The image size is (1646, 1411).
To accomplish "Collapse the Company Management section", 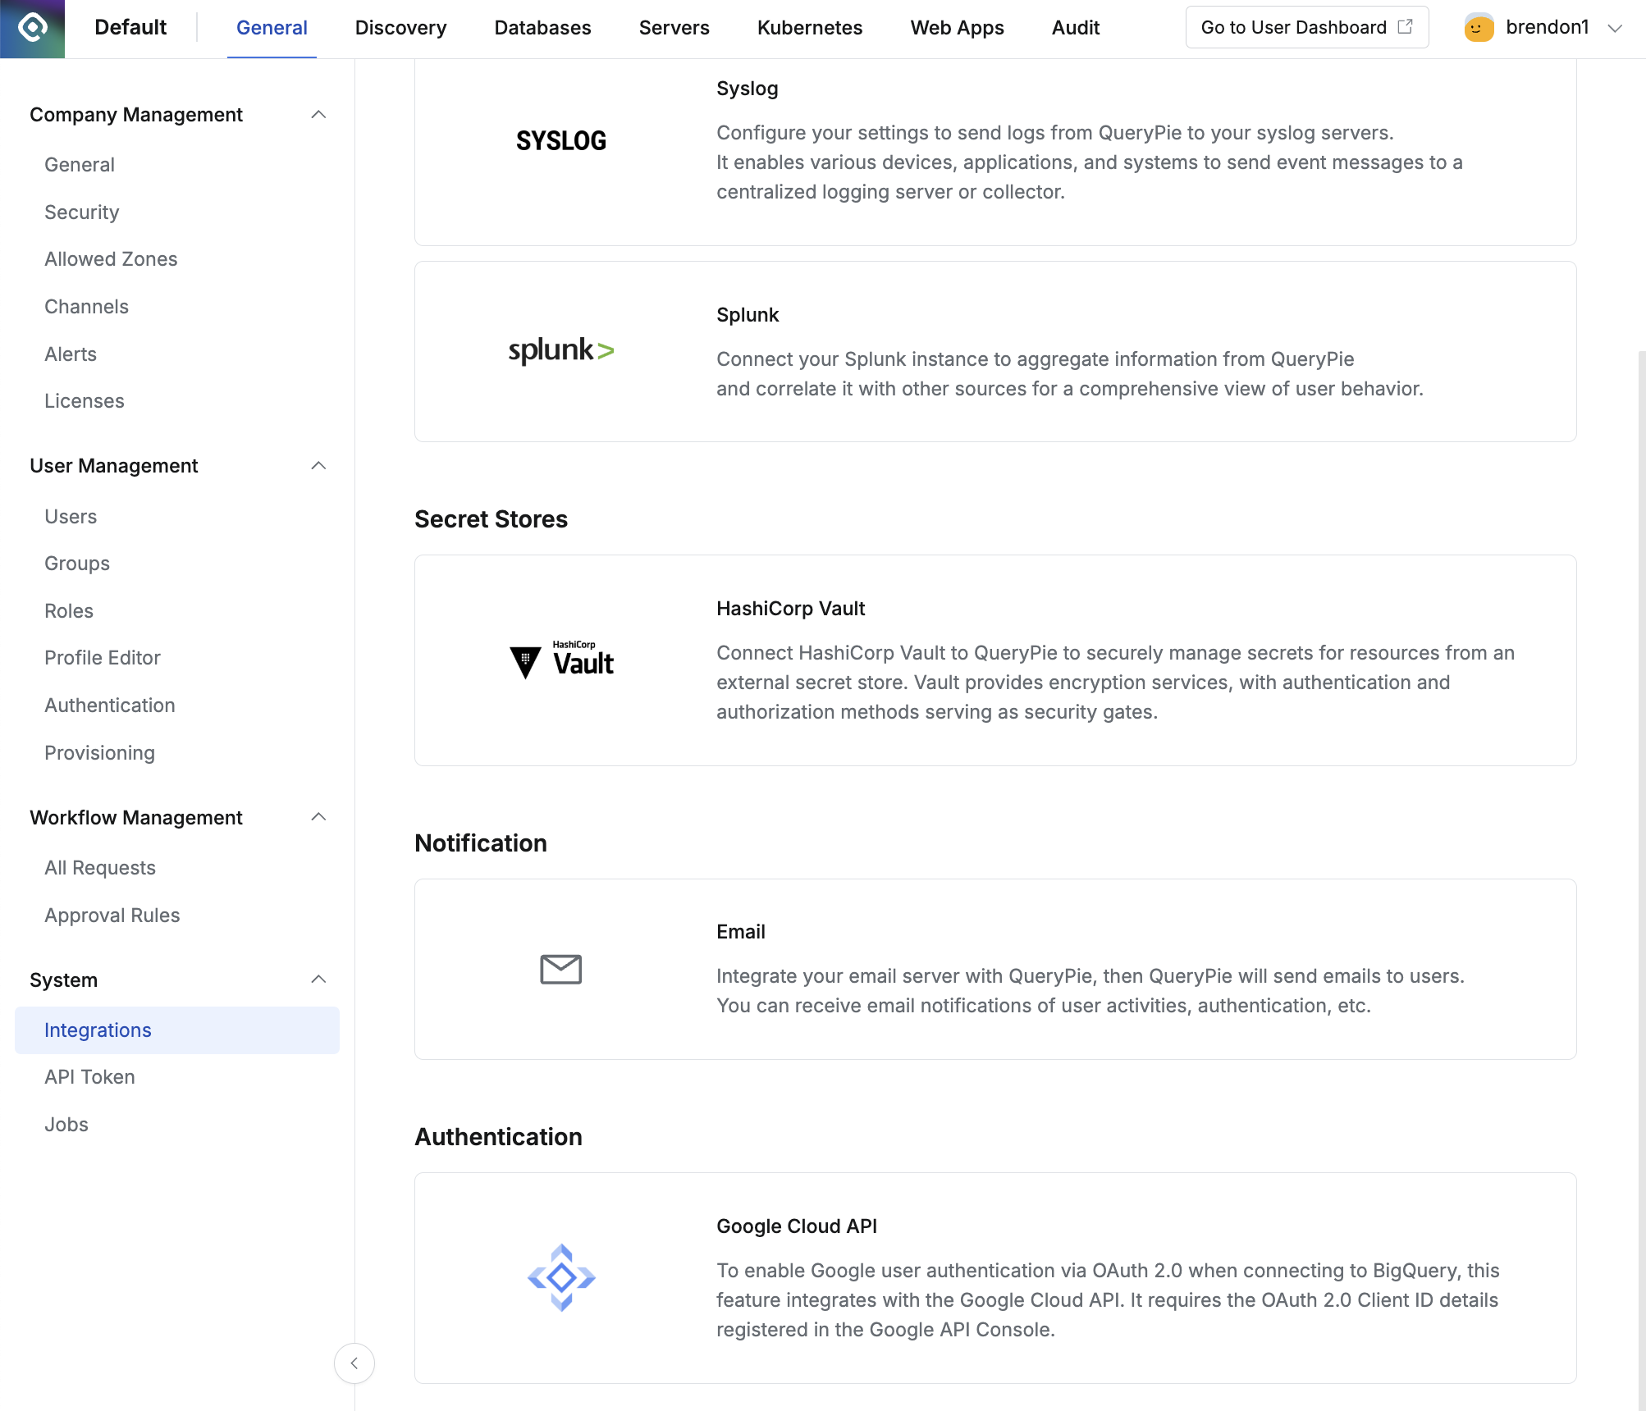I will pos(319,115).
